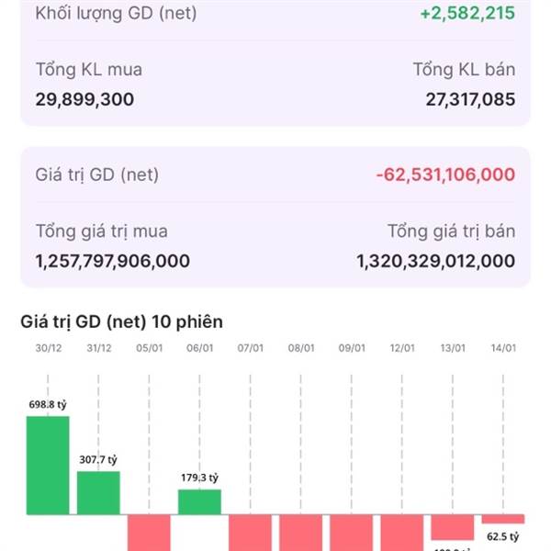
Task: Click the red bar under 08/01
Action: (x=300, y=533)
